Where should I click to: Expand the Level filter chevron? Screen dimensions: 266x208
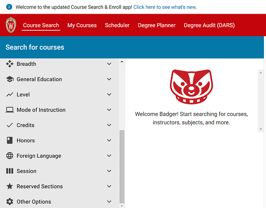pyautogui.click(x=109, y=94)
